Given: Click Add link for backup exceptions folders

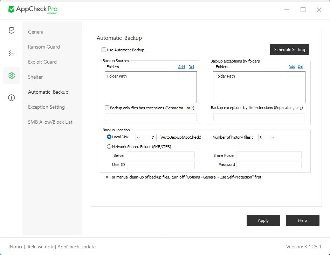Looking at the screenshot, I should click(292, 66).
